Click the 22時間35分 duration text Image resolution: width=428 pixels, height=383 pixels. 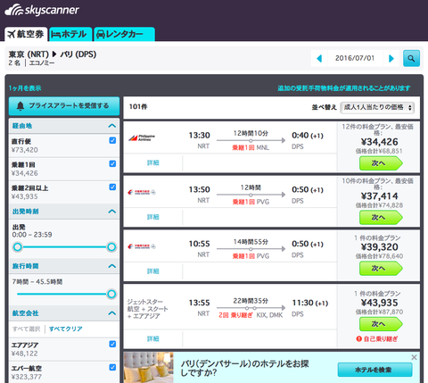pos(251,301)
